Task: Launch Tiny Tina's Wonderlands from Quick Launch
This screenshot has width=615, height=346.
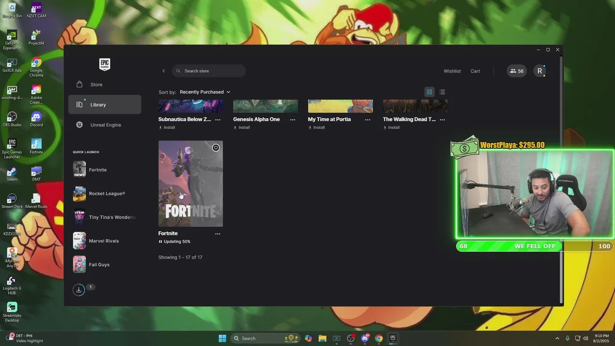Action: (104, 217)
